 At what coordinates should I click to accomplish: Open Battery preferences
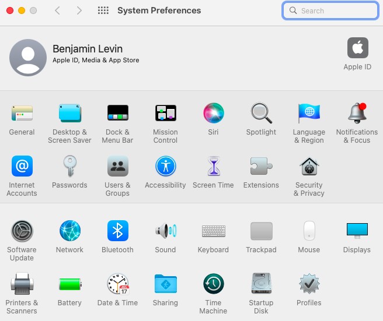point(70,284)
